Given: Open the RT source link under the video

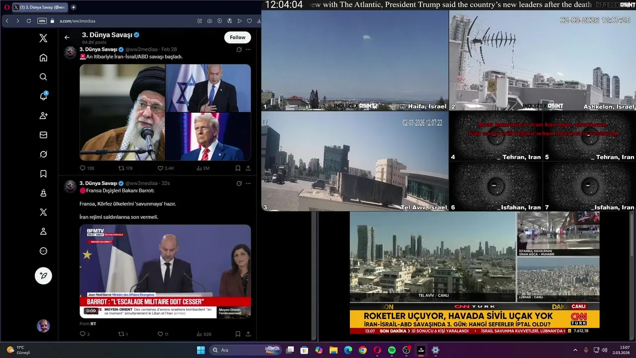Looking at the screenshot, I should tap(93, 324).
